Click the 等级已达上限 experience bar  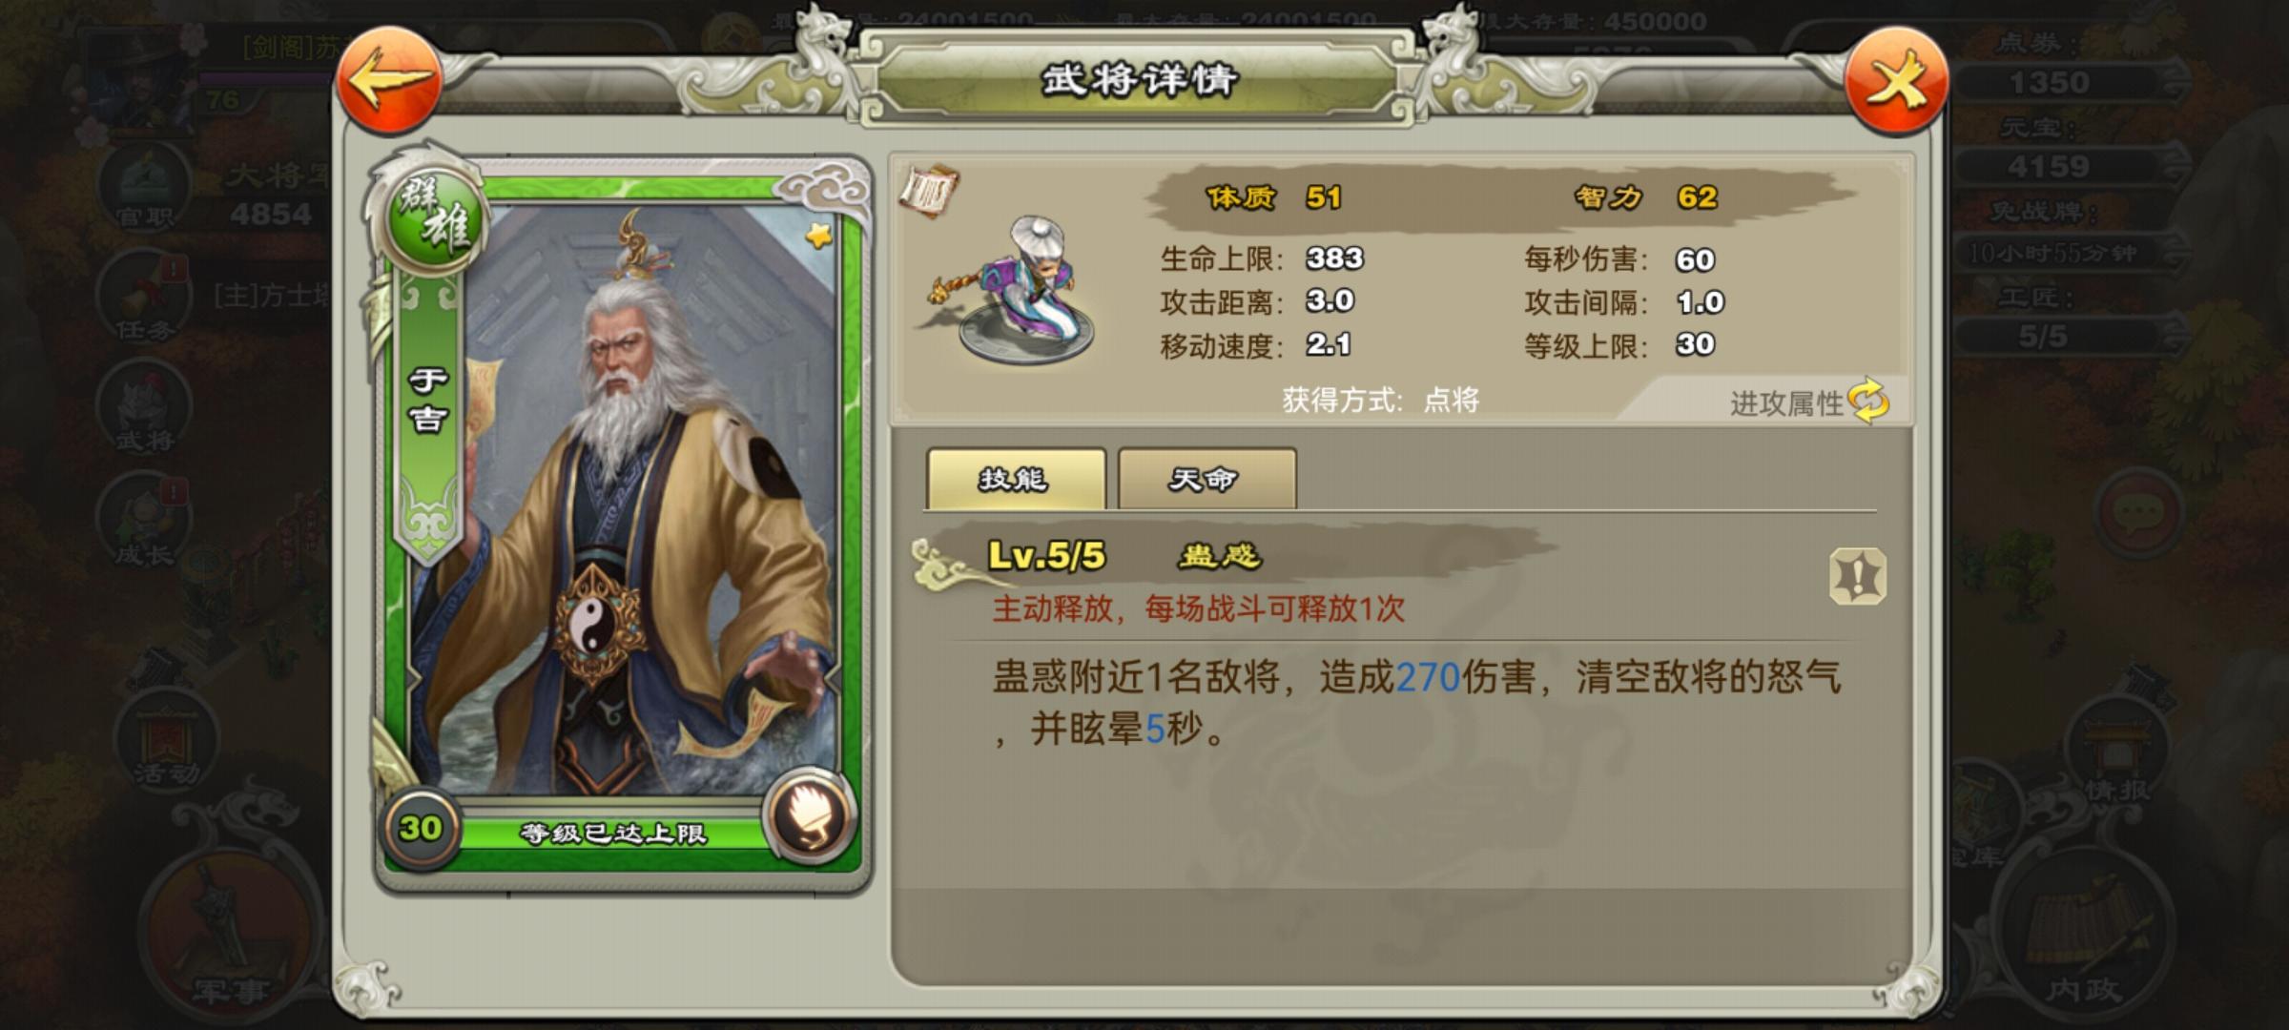[612, 834]
